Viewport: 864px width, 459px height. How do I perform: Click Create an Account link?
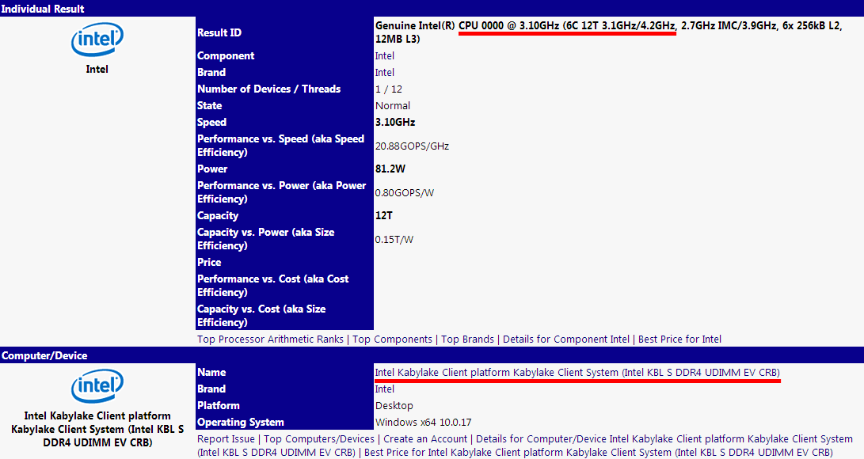click(x=425, y=439)
